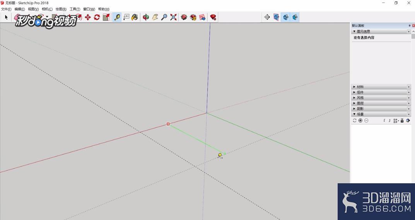Close the 图层 panel section
The height and width of the screenshot is (220, 415).
click(x=409, y=103)
